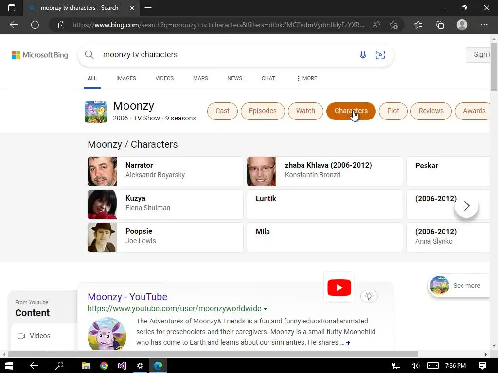This screenshot has width=498, height=373.
Task: Open Read Aloud icon in address bar
Action: [376, 25]
